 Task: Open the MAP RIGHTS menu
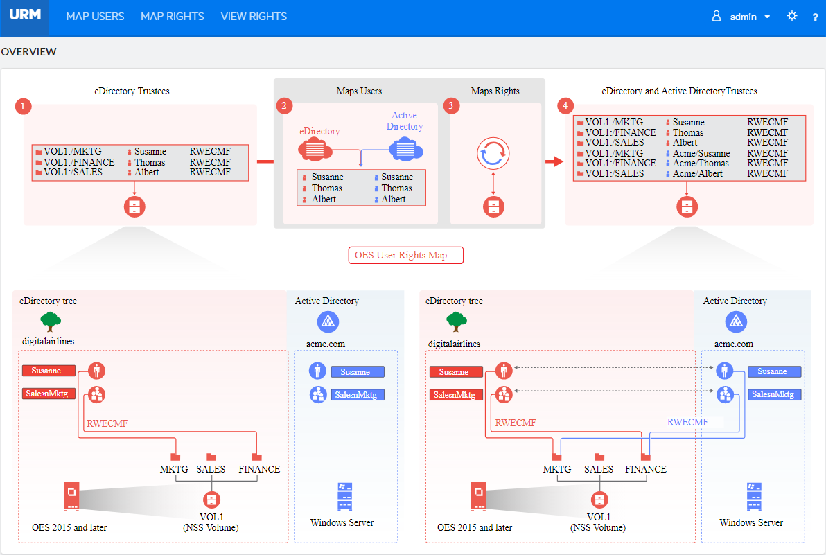(173, 17)
